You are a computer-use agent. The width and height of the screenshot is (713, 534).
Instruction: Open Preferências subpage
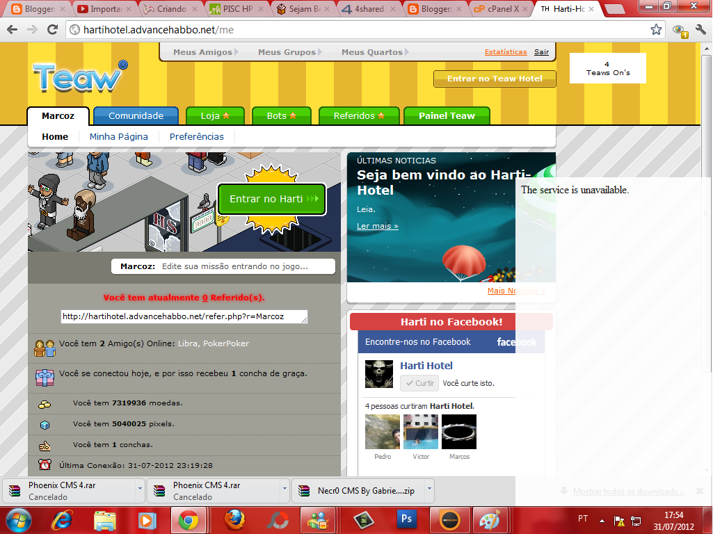click(196, 136)
